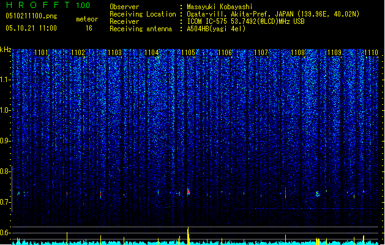
Task: Click the green-cyan echo blob between 1108 and 1109
Action: tap(318, 194)
